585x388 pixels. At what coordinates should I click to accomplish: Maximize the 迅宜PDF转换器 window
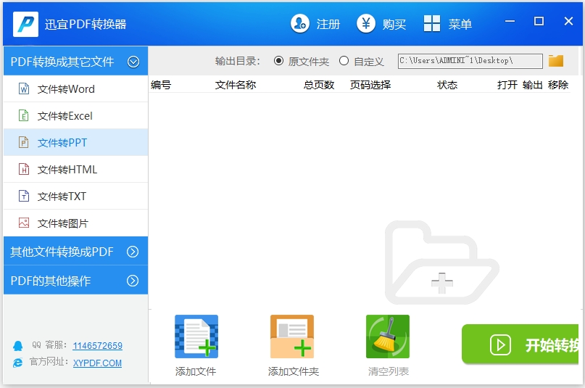point(539,21)
